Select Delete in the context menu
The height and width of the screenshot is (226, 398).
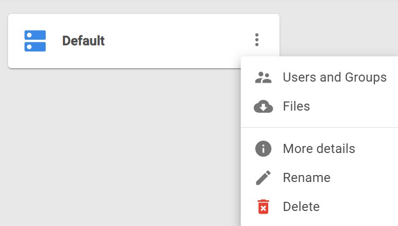(x=301, y=207)
